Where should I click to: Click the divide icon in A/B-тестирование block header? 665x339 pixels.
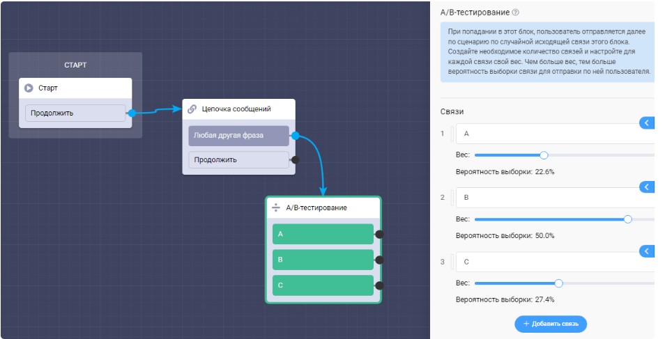[x=276, y=207]
